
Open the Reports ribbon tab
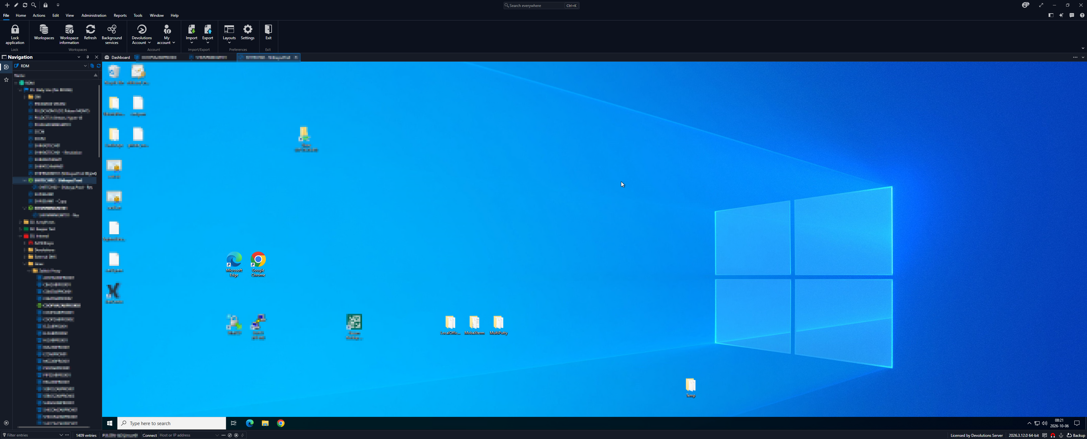[x=120, y=15]
